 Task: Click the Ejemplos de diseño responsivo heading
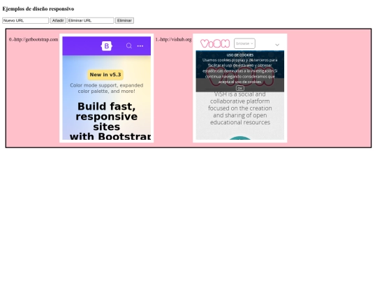pyautogui.click(x=38, y=9)
